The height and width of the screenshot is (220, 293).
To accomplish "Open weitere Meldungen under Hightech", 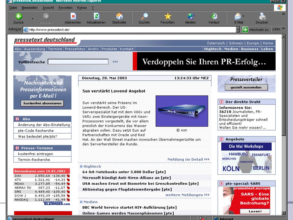I will [x=187, y=195].
